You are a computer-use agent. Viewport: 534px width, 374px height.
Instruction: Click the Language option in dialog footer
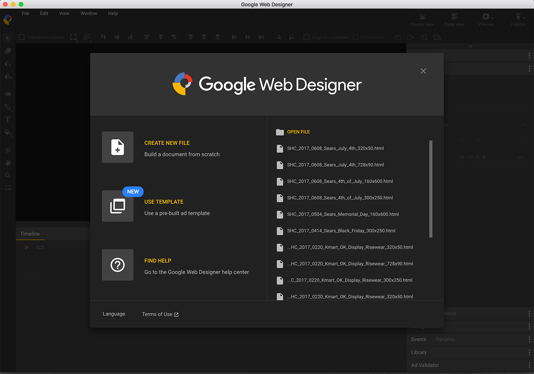(x=114, y=314)
